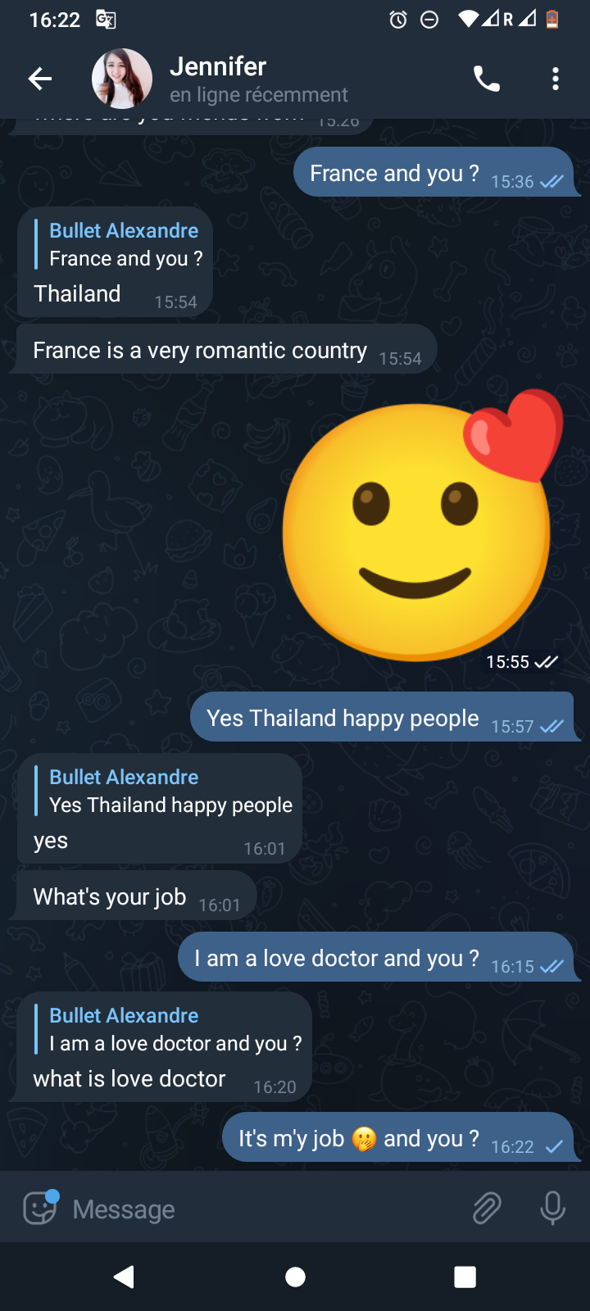The width and height of the screenshot is (590, 1311).
Task: Open Jennifer's contact name in header
Action: [218, 66]
